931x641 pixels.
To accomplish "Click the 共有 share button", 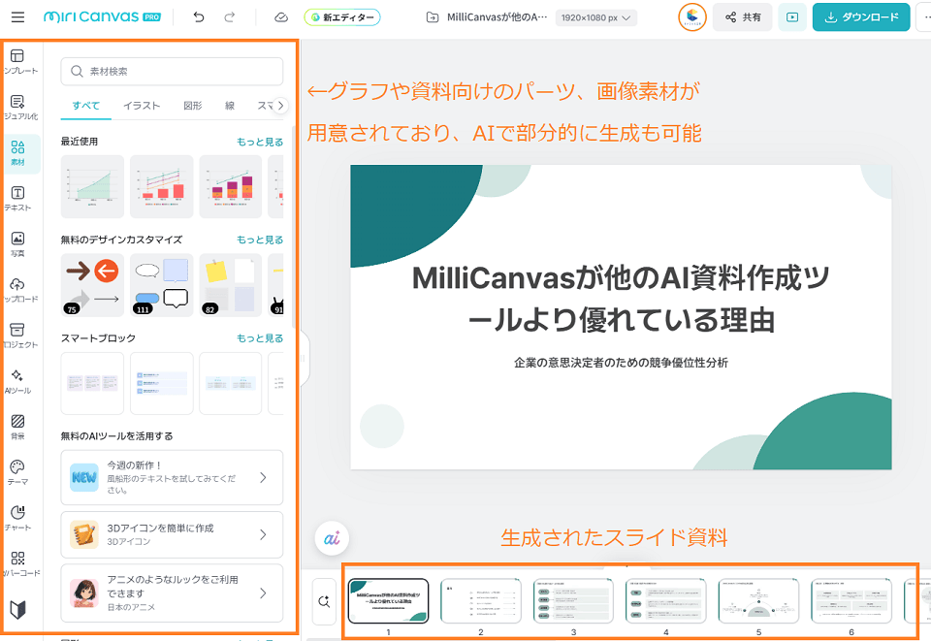I will [743, 17].
